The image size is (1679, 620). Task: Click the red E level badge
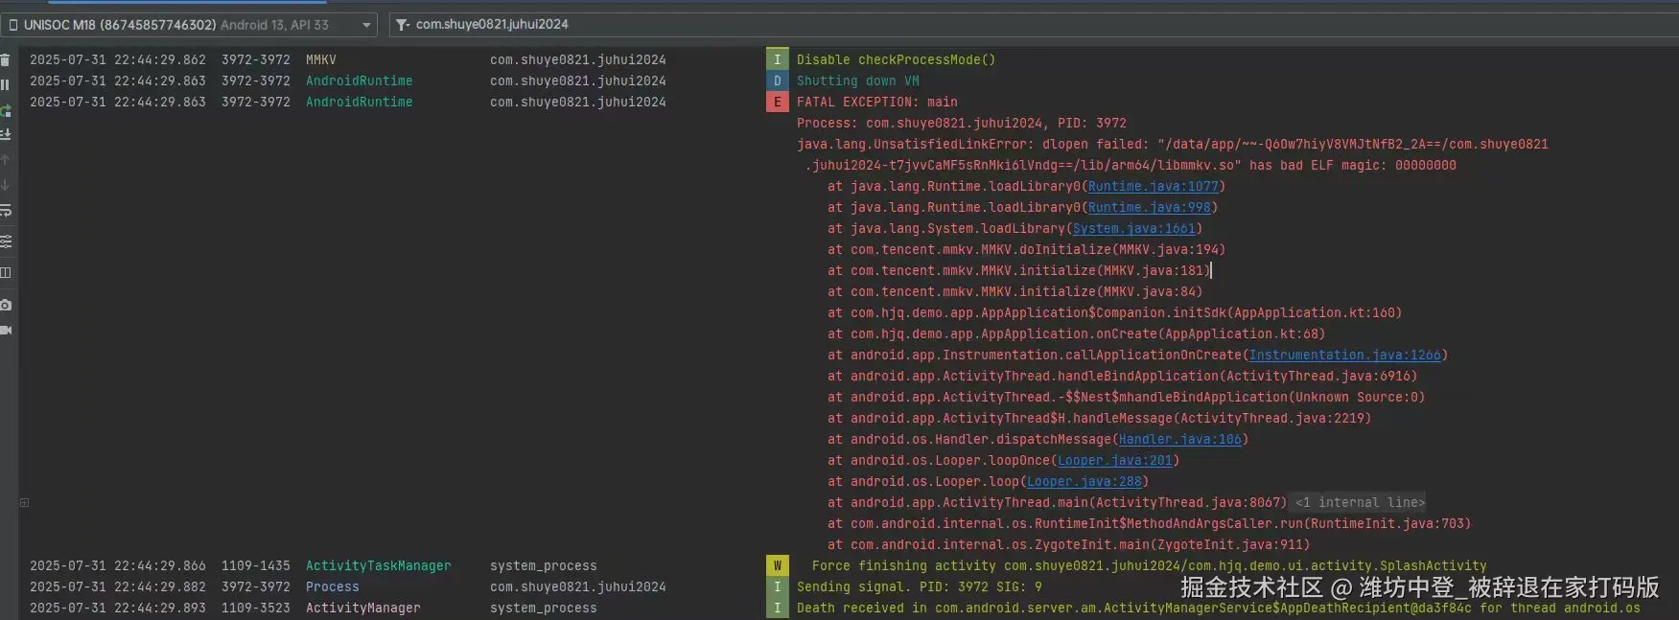pyautogui.click(x=777, y=102)
